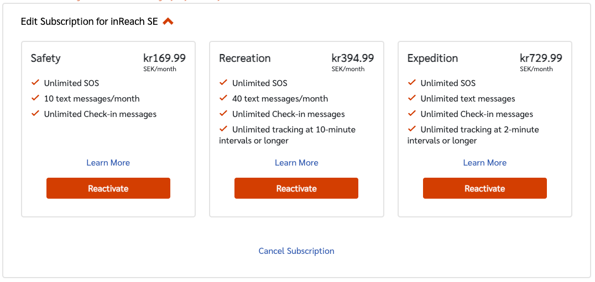Click the kr394.99 Recreation price
This screenshot has width=595, height=282.
point(352,58)
